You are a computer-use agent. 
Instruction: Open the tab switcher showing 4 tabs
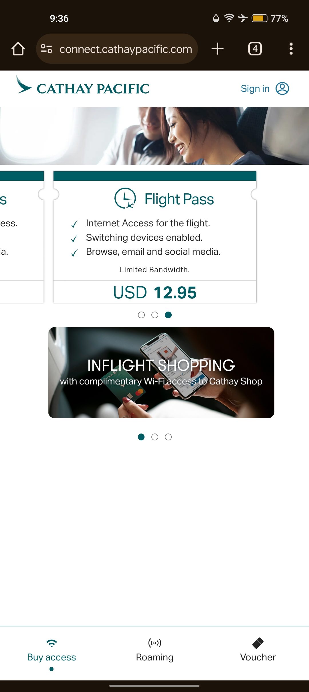pos(255,49)
